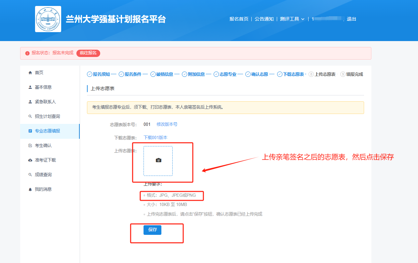This screenshot has width=418, height=263.
Task: Click the person icon beside 基本信息
Action: coord(30,87)
